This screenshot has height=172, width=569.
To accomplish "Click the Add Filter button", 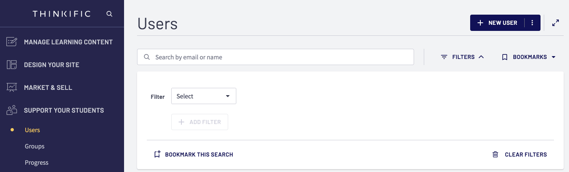I will (200, 122).
